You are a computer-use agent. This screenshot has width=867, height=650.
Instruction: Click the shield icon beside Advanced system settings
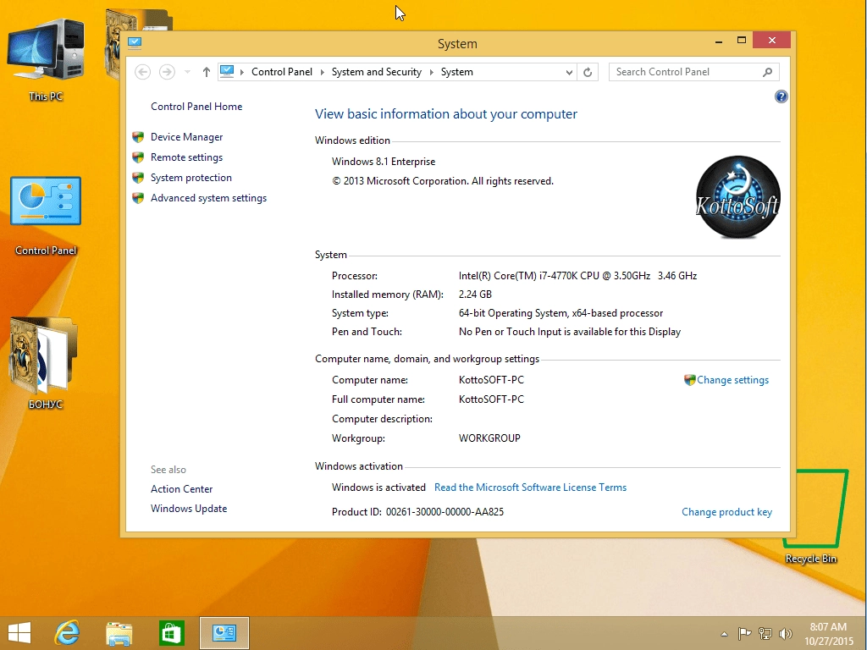pos(138,198)
